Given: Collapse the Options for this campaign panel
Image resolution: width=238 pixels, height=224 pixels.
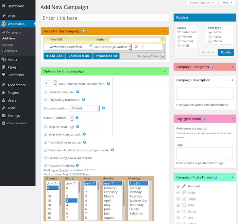Looking at the screenshot, I should coord(165,71).
